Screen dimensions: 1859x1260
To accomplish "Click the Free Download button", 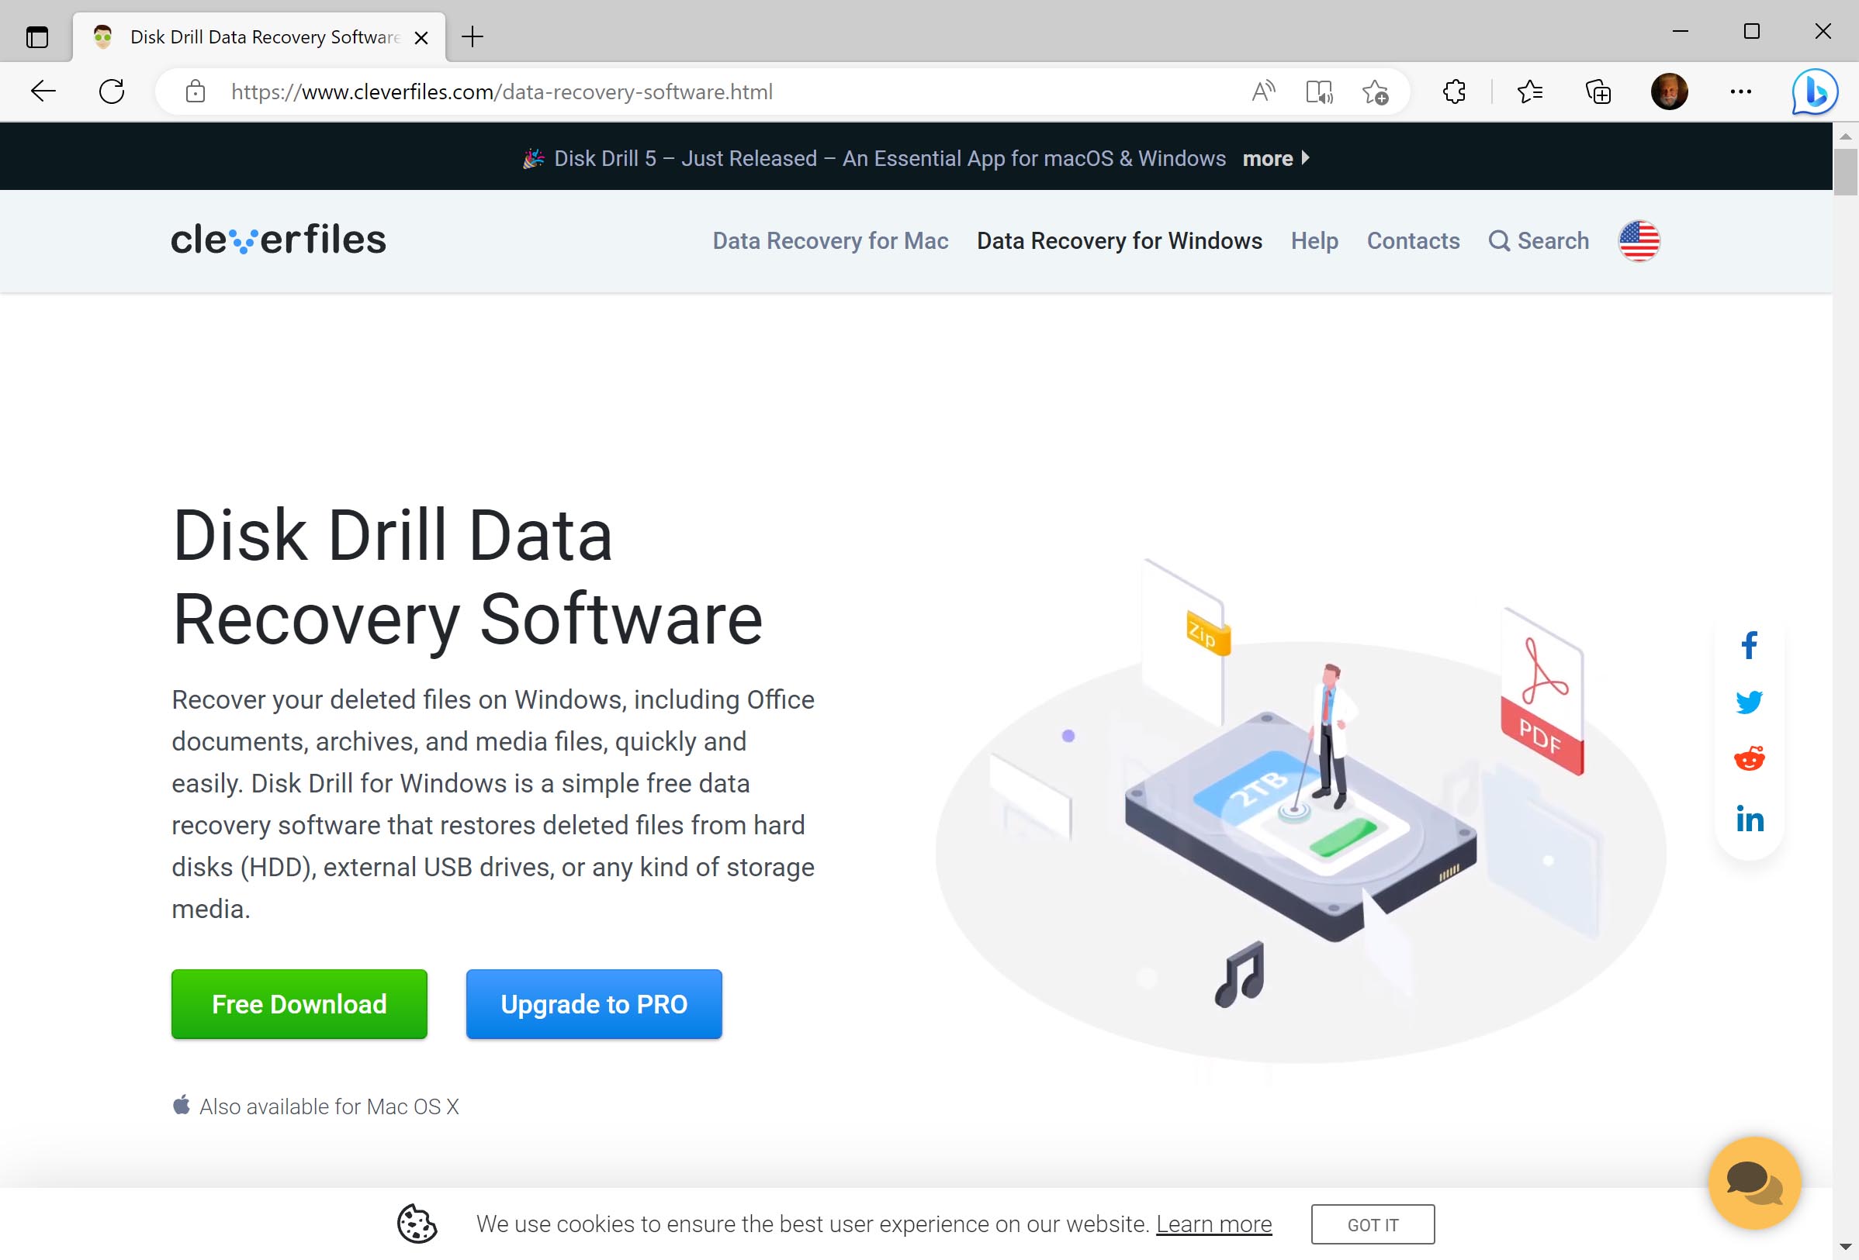I will pyautogui.click(x=299, y=1004).
